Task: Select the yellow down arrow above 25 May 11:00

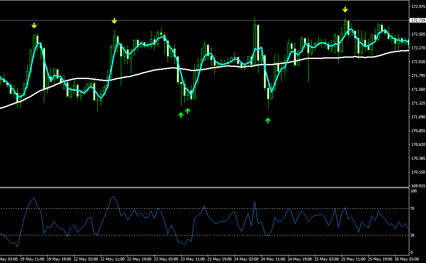Action: click(x=345, y=10)
